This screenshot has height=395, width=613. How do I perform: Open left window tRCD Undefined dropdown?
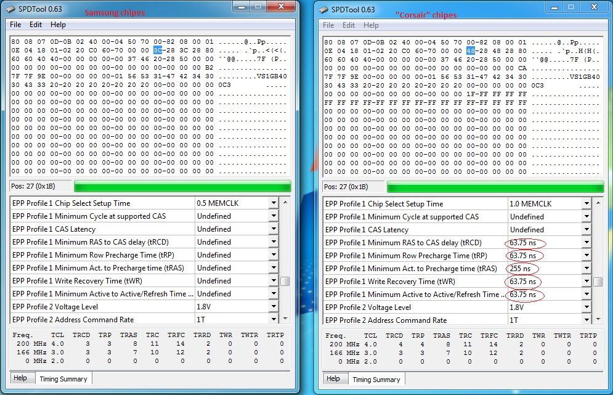click(274, 242)
